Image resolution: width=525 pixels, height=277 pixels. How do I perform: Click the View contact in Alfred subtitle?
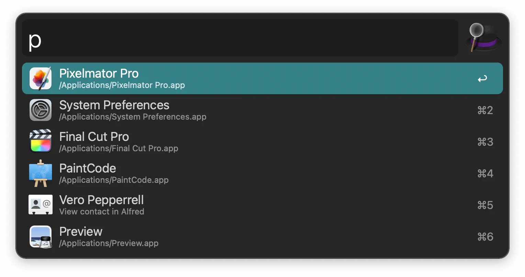(x=102, y=212)
